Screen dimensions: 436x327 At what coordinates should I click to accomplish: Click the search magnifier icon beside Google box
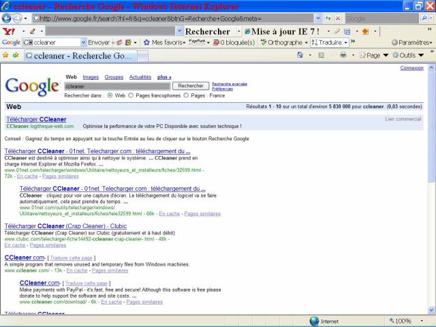tap(424, 18)
